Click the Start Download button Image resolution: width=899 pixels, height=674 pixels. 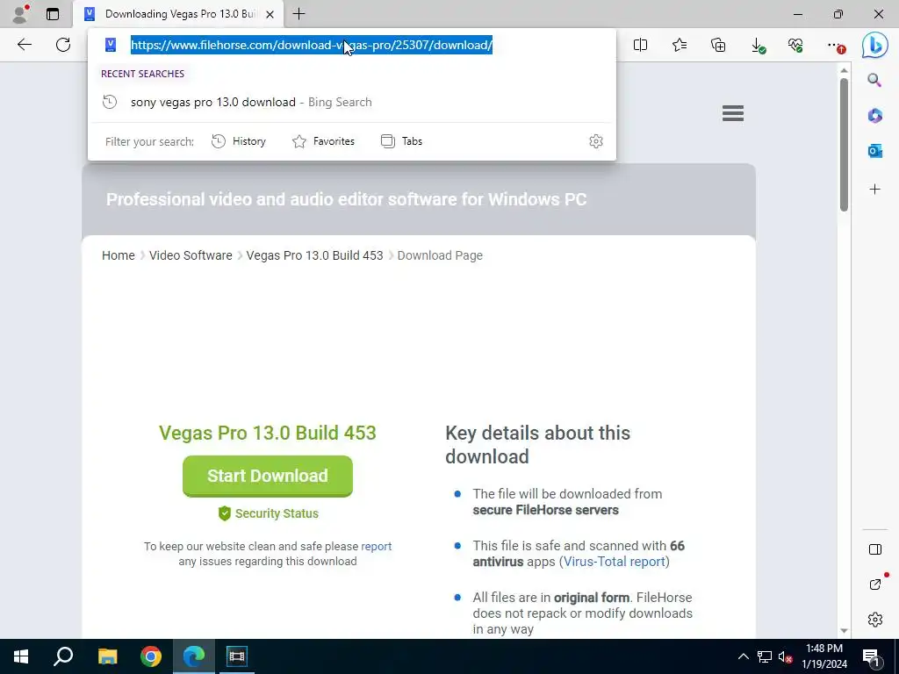(268, 476)
